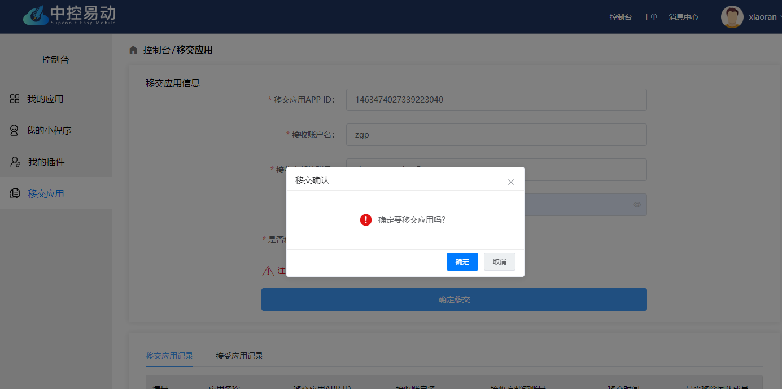Click the 确定移交 submit button

[454, 299]
